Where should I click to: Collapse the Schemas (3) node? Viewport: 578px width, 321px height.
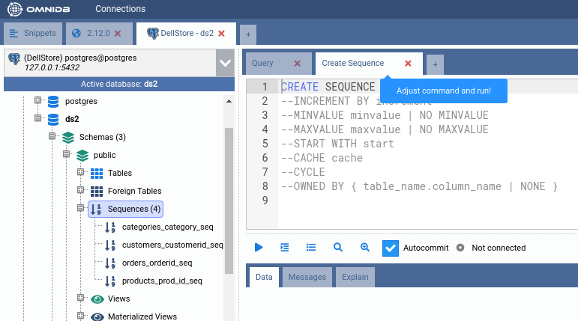(x=52, y=136)
